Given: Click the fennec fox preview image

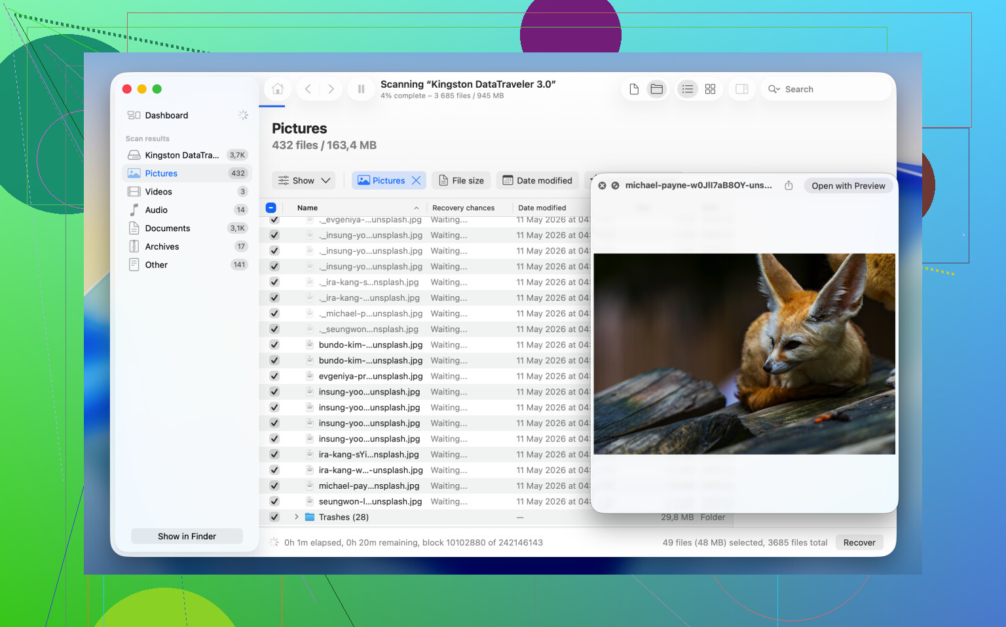Looking at the screenshot, I should [x=744, y=354].
